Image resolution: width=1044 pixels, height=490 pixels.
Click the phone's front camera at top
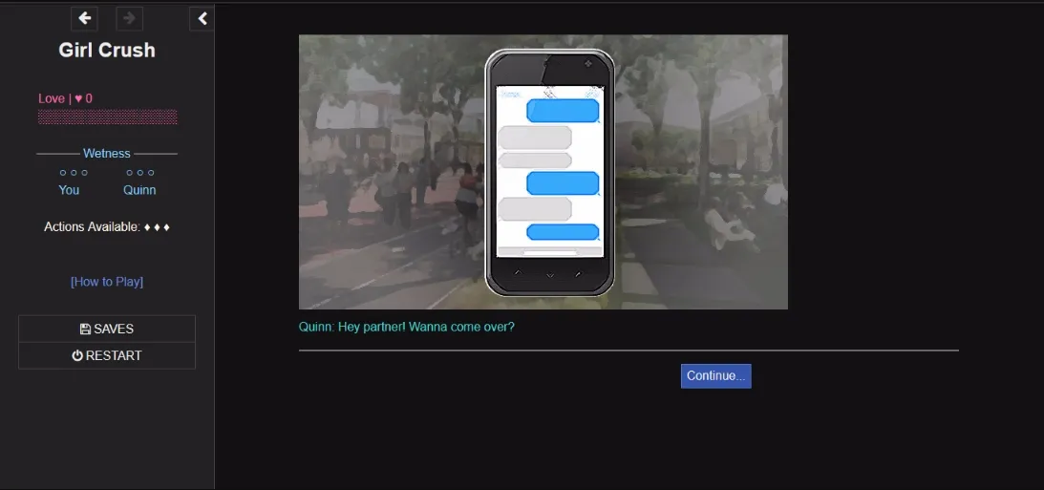click(587, 64)
